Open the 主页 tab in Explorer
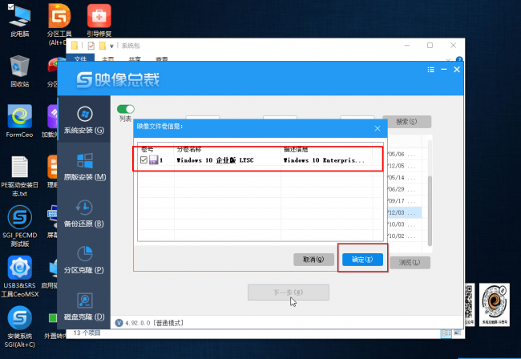 (107, 59)
